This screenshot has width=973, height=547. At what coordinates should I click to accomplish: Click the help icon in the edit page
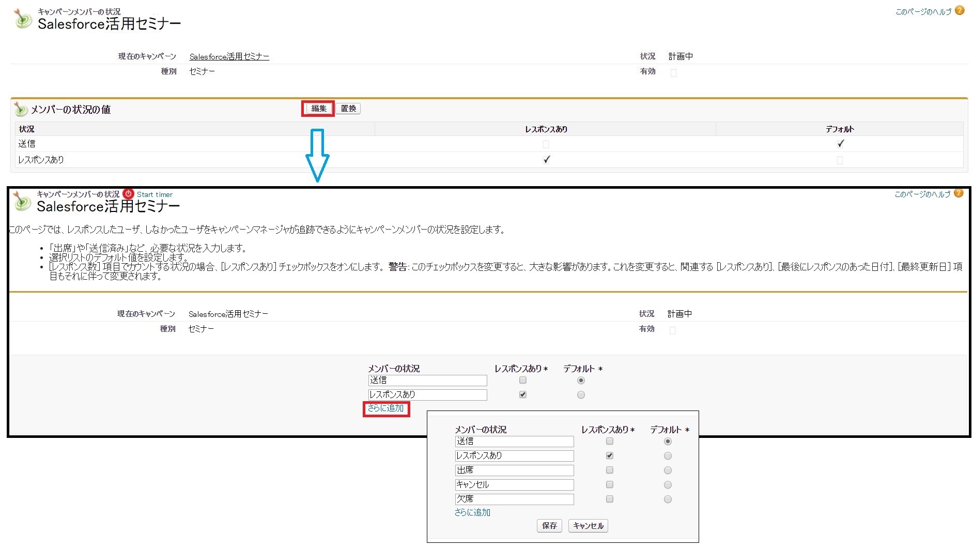coord(959,193)
